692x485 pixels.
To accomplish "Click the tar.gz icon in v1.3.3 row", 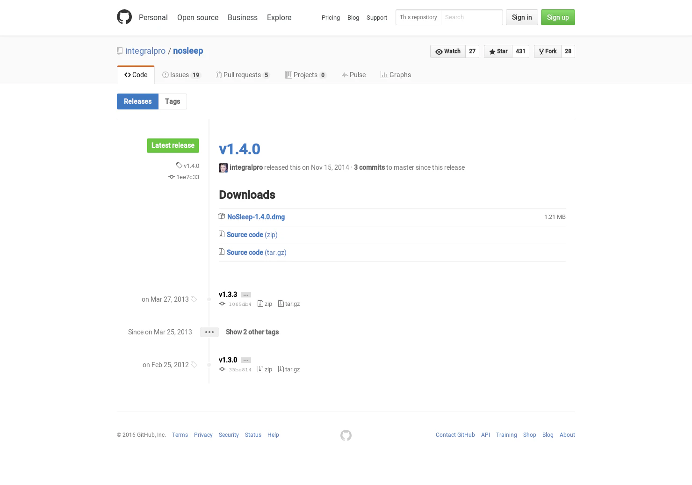I will click(281, 304).
